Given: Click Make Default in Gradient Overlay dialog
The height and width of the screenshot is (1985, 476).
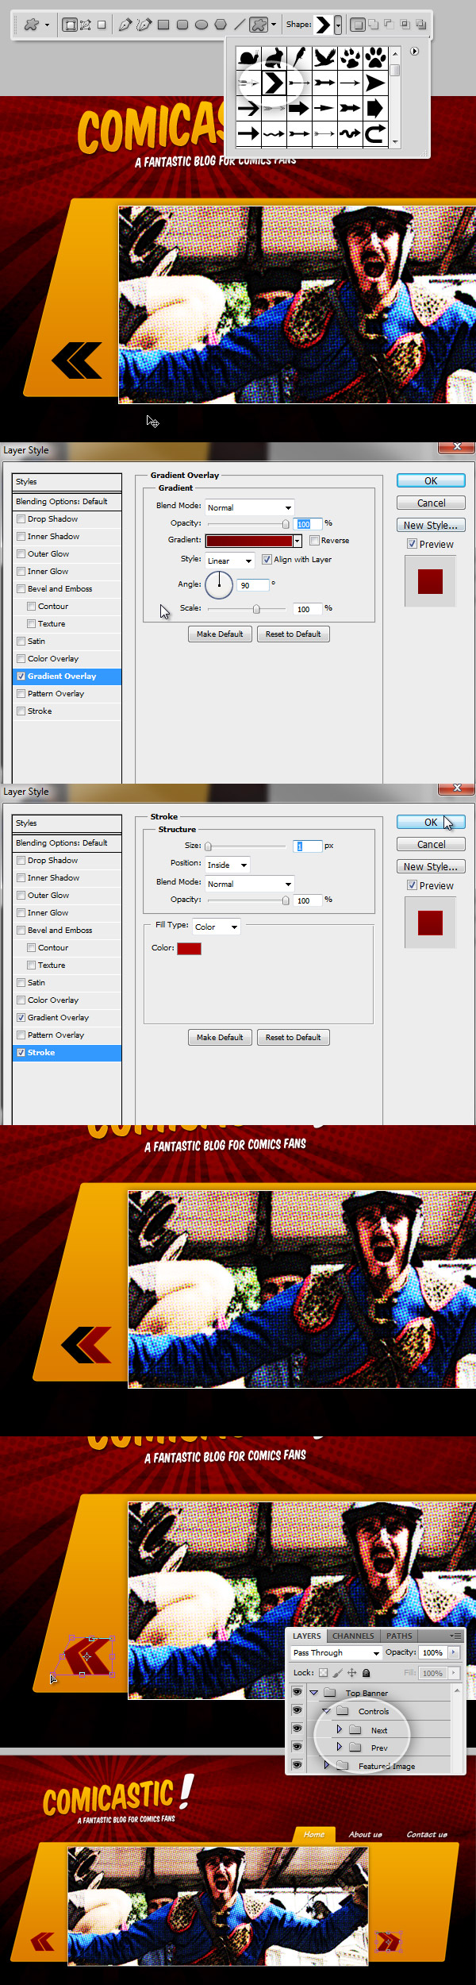Looking at the screenshot, I should 220,634.
